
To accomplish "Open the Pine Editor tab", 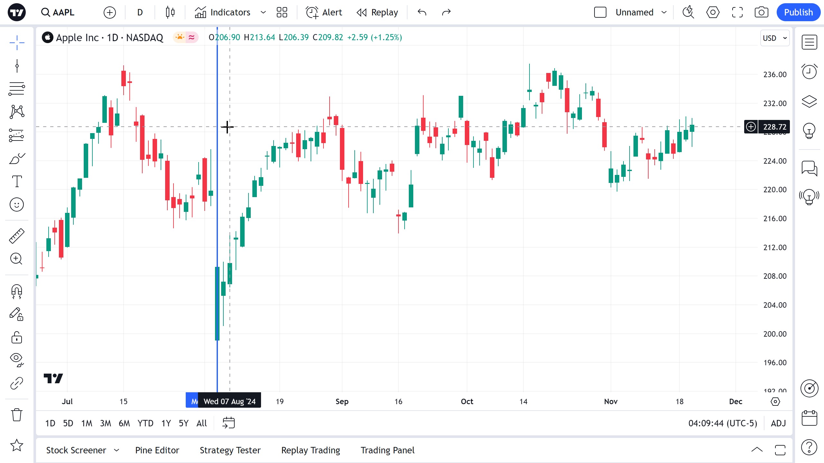I will tap(157, 450).
